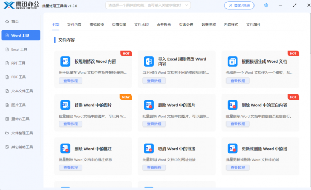
Task: Click the 导入 Excel 规则修改 Word 内容 icon
Action: [149, 61]
